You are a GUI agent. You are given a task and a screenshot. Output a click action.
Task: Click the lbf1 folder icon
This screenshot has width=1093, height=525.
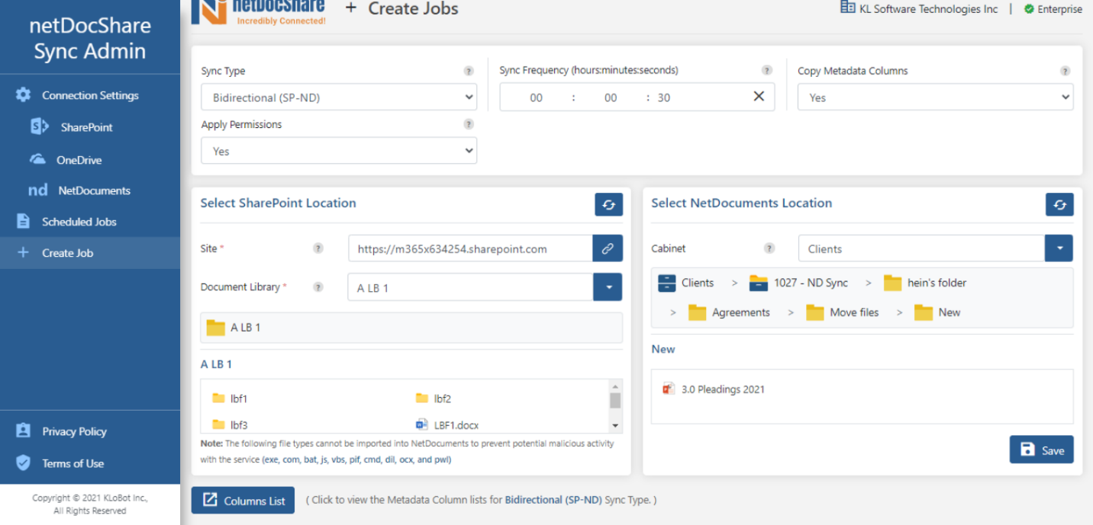coord(218,399)
